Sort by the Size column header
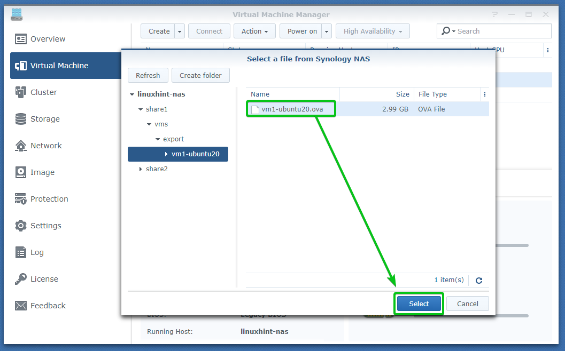Screen dimensions: 565x351 pyautogui.click(x=377, y=94)
